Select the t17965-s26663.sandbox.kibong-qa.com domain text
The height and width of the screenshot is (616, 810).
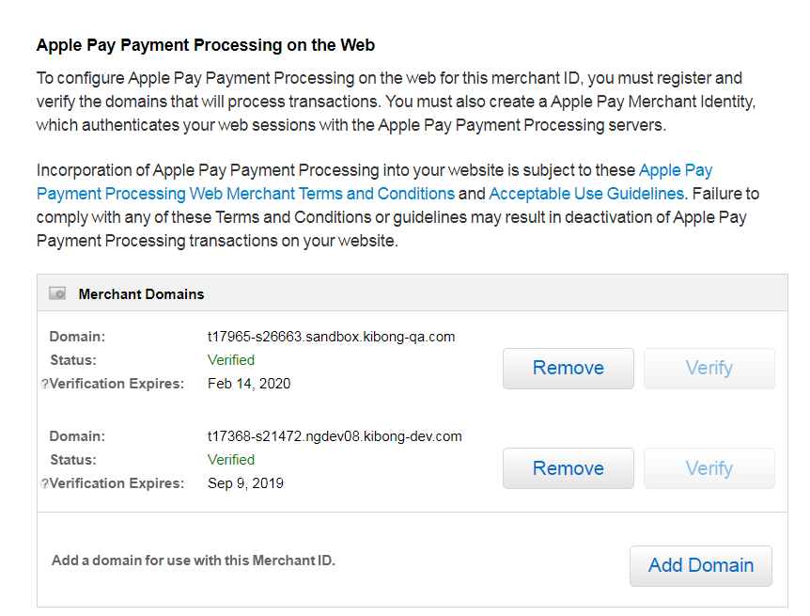coord(331,336)
